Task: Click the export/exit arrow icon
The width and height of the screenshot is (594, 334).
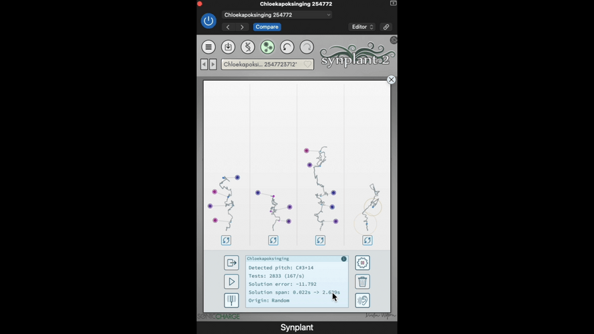Action: click(x=231, y=263)
